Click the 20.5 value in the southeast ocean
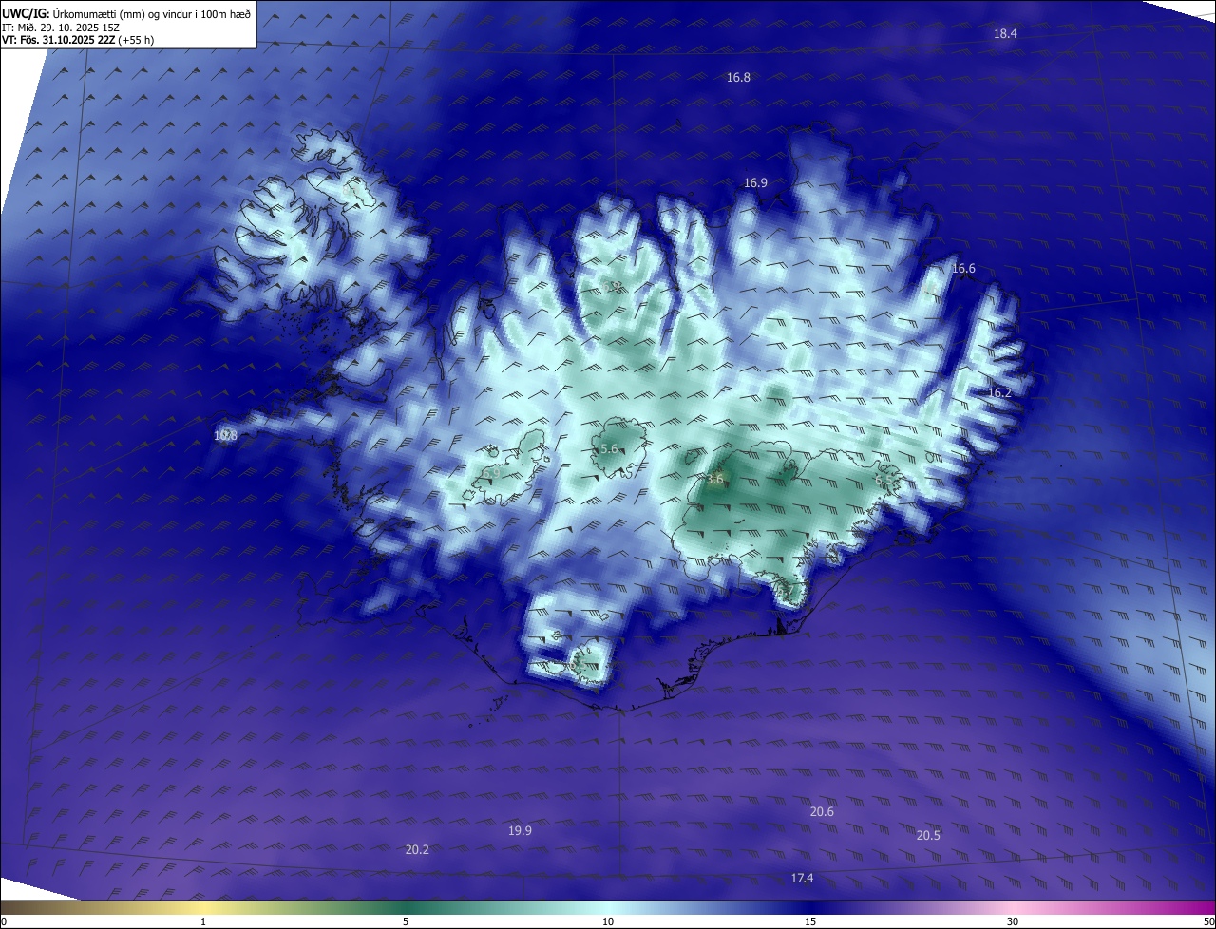The image size is (1216, 929). coord(928,836)
